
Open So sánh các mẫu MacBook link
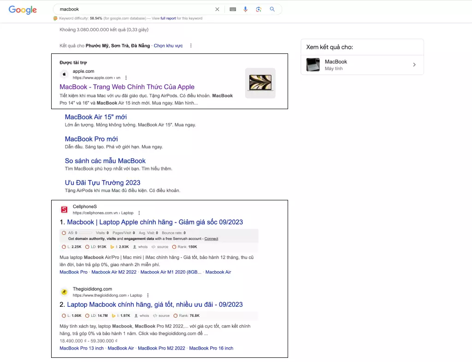[x=105, y=161]
